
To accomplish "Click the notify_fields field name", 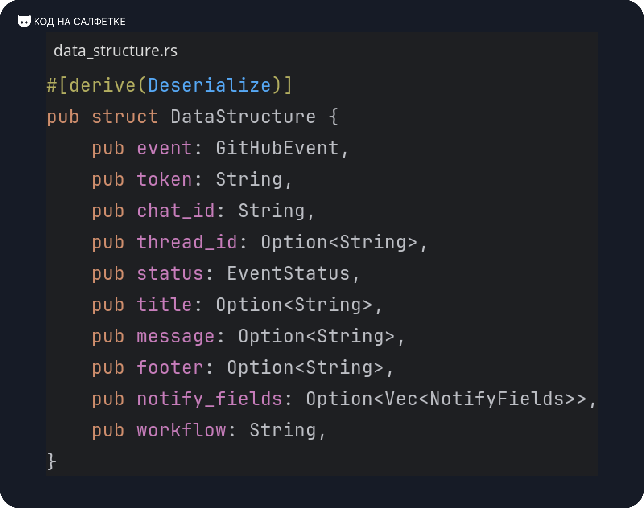I will 209,399.
